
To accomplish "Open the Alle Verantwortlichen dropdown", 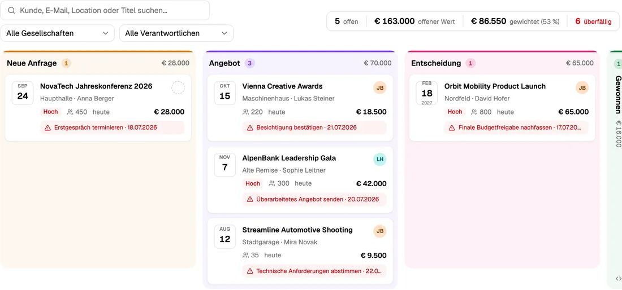I will pyautogui.click(x=176, y=33).
